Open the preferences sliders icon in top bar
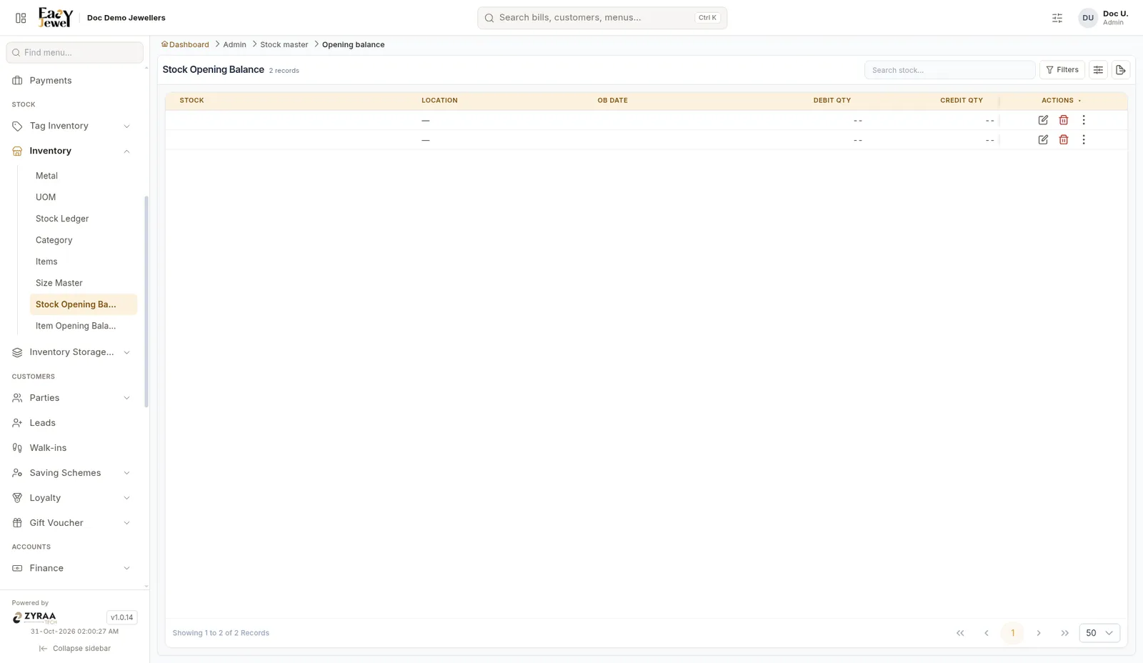1143x663 pixels. 1057,18
